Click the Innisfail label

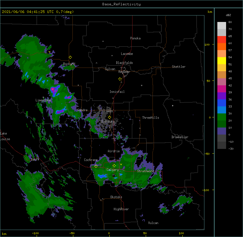click(x=117, y=92)
